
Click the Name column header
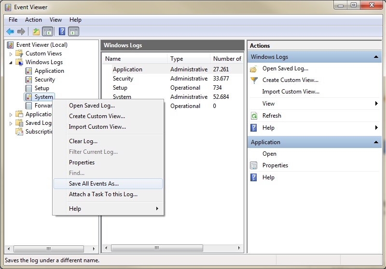coord(135,59)
